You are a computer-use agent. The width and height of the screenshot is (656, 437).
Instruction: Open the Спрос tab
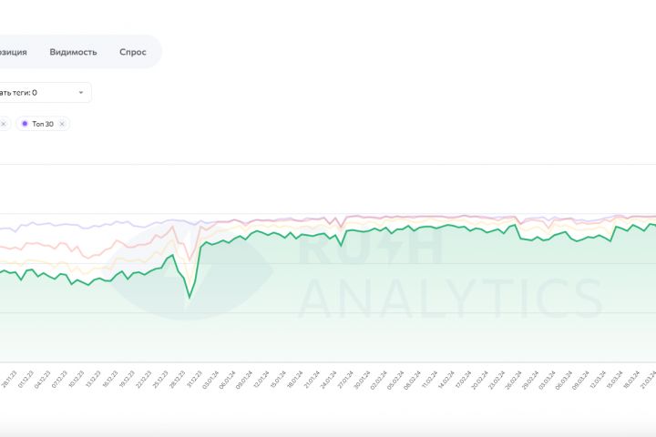click(x=132, y=52)
